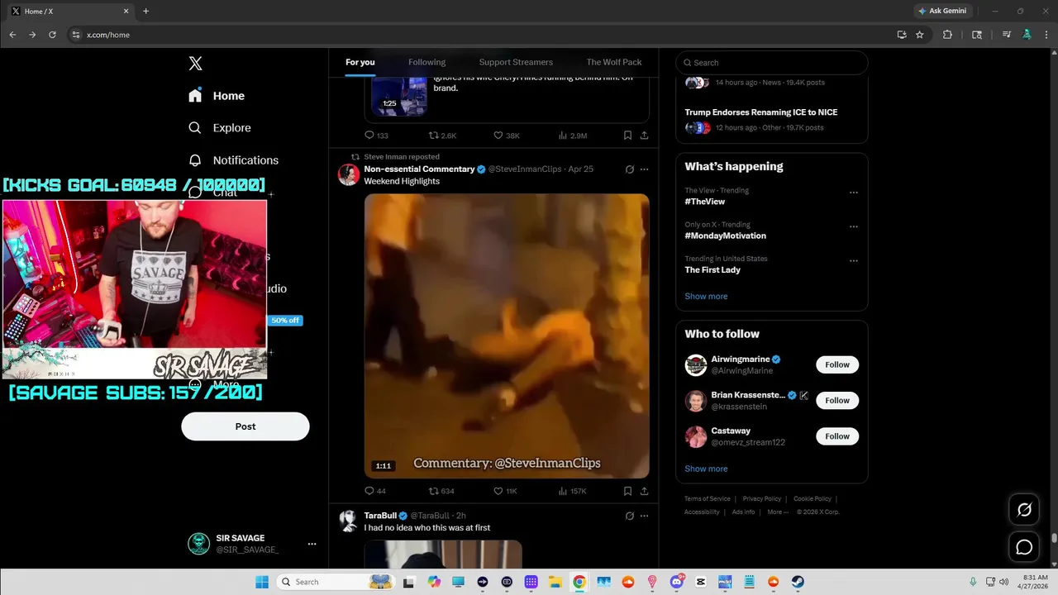Follow Airwingmarine
The width and height of the screenshot is (1058, 595).
[837, 364]
